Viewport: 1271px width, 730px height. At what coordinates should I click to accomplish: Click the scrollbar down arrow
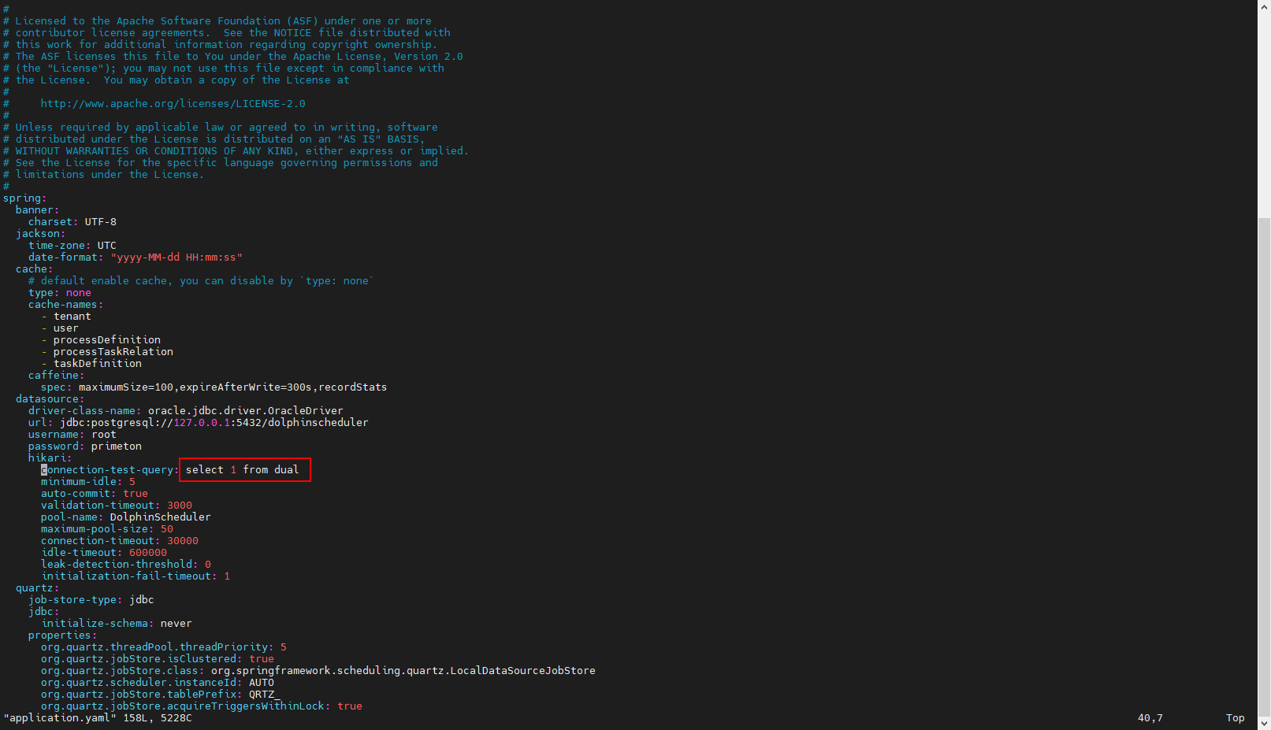point(1264,723)
